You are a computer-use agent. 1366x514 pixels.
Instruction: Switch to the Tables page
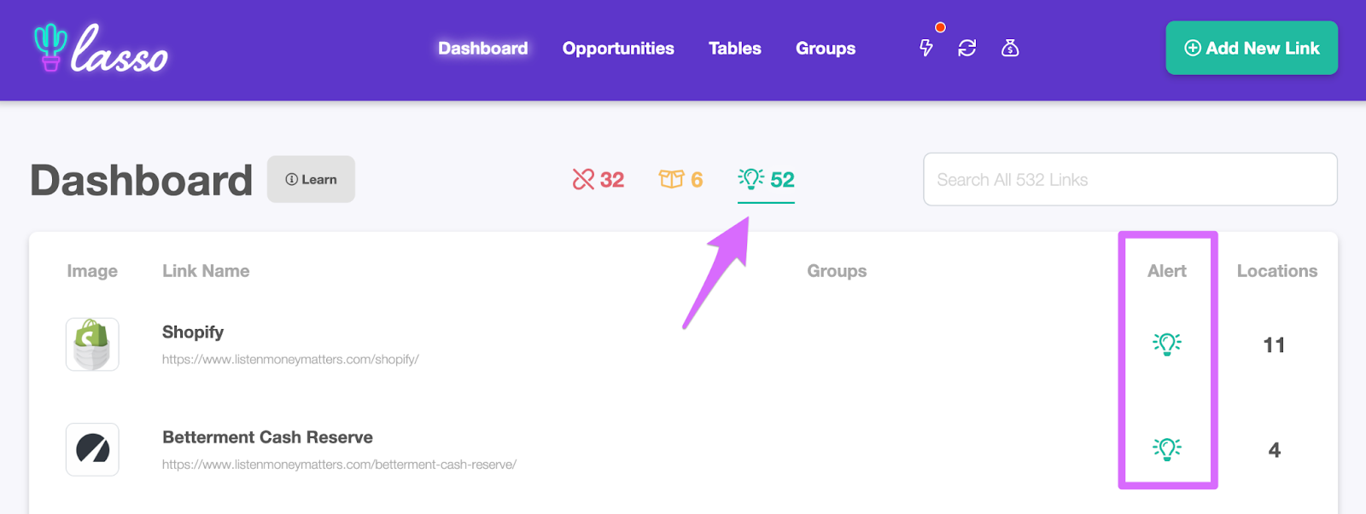coord(735,49)
